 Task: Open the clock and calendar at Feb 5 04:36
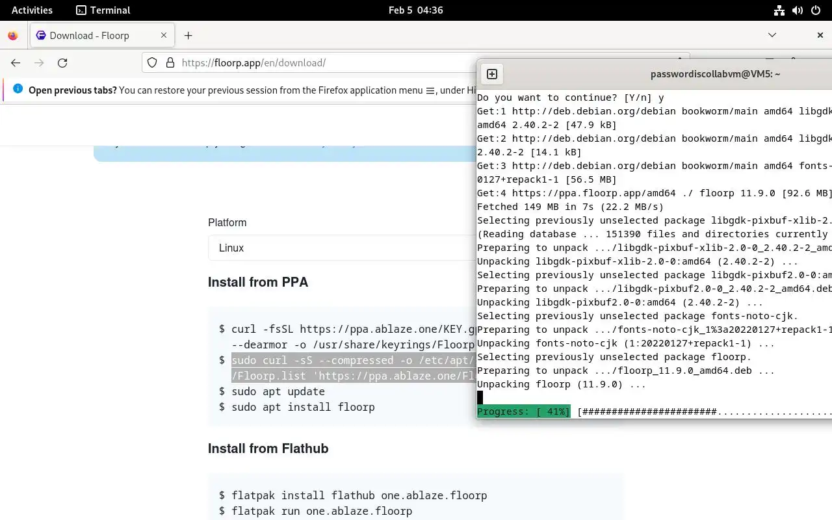415,10
